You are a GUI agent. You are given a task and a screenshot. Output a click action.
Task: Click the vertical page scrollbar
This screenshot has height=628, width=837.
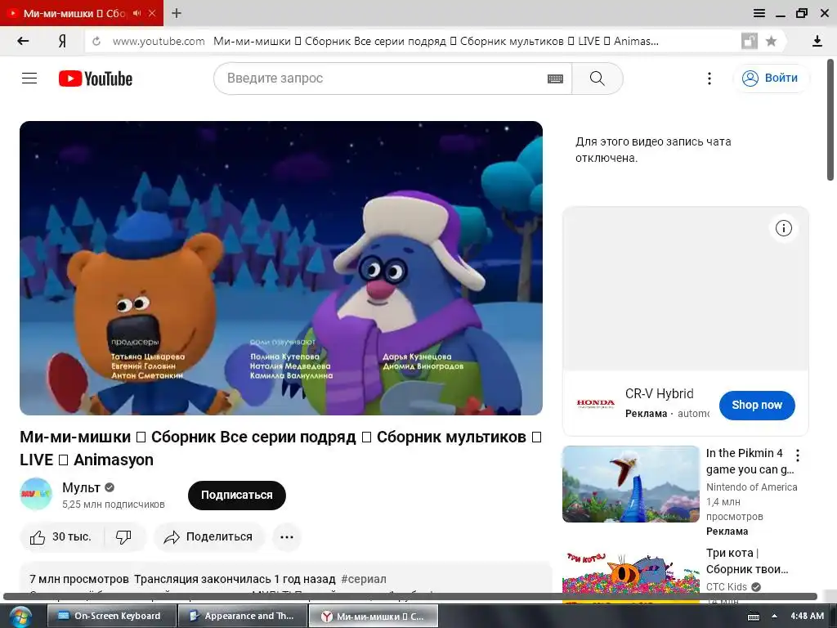(x=831, y=120)
